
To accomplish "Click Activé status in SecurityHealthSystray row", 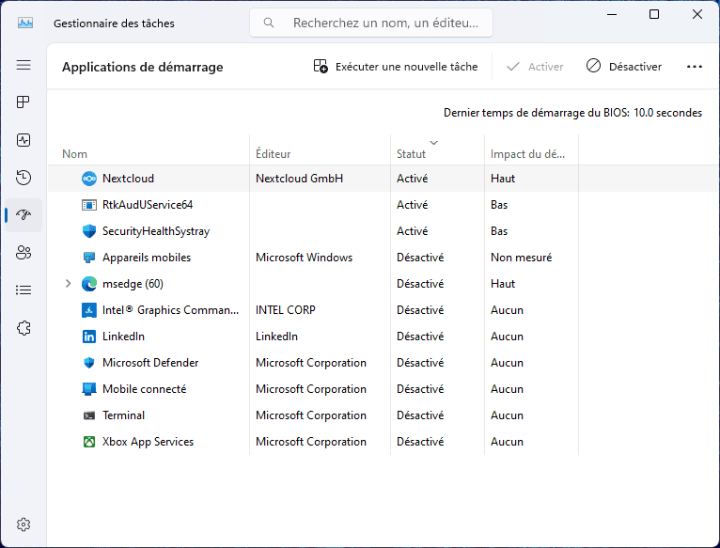I will tap(413, 231).
